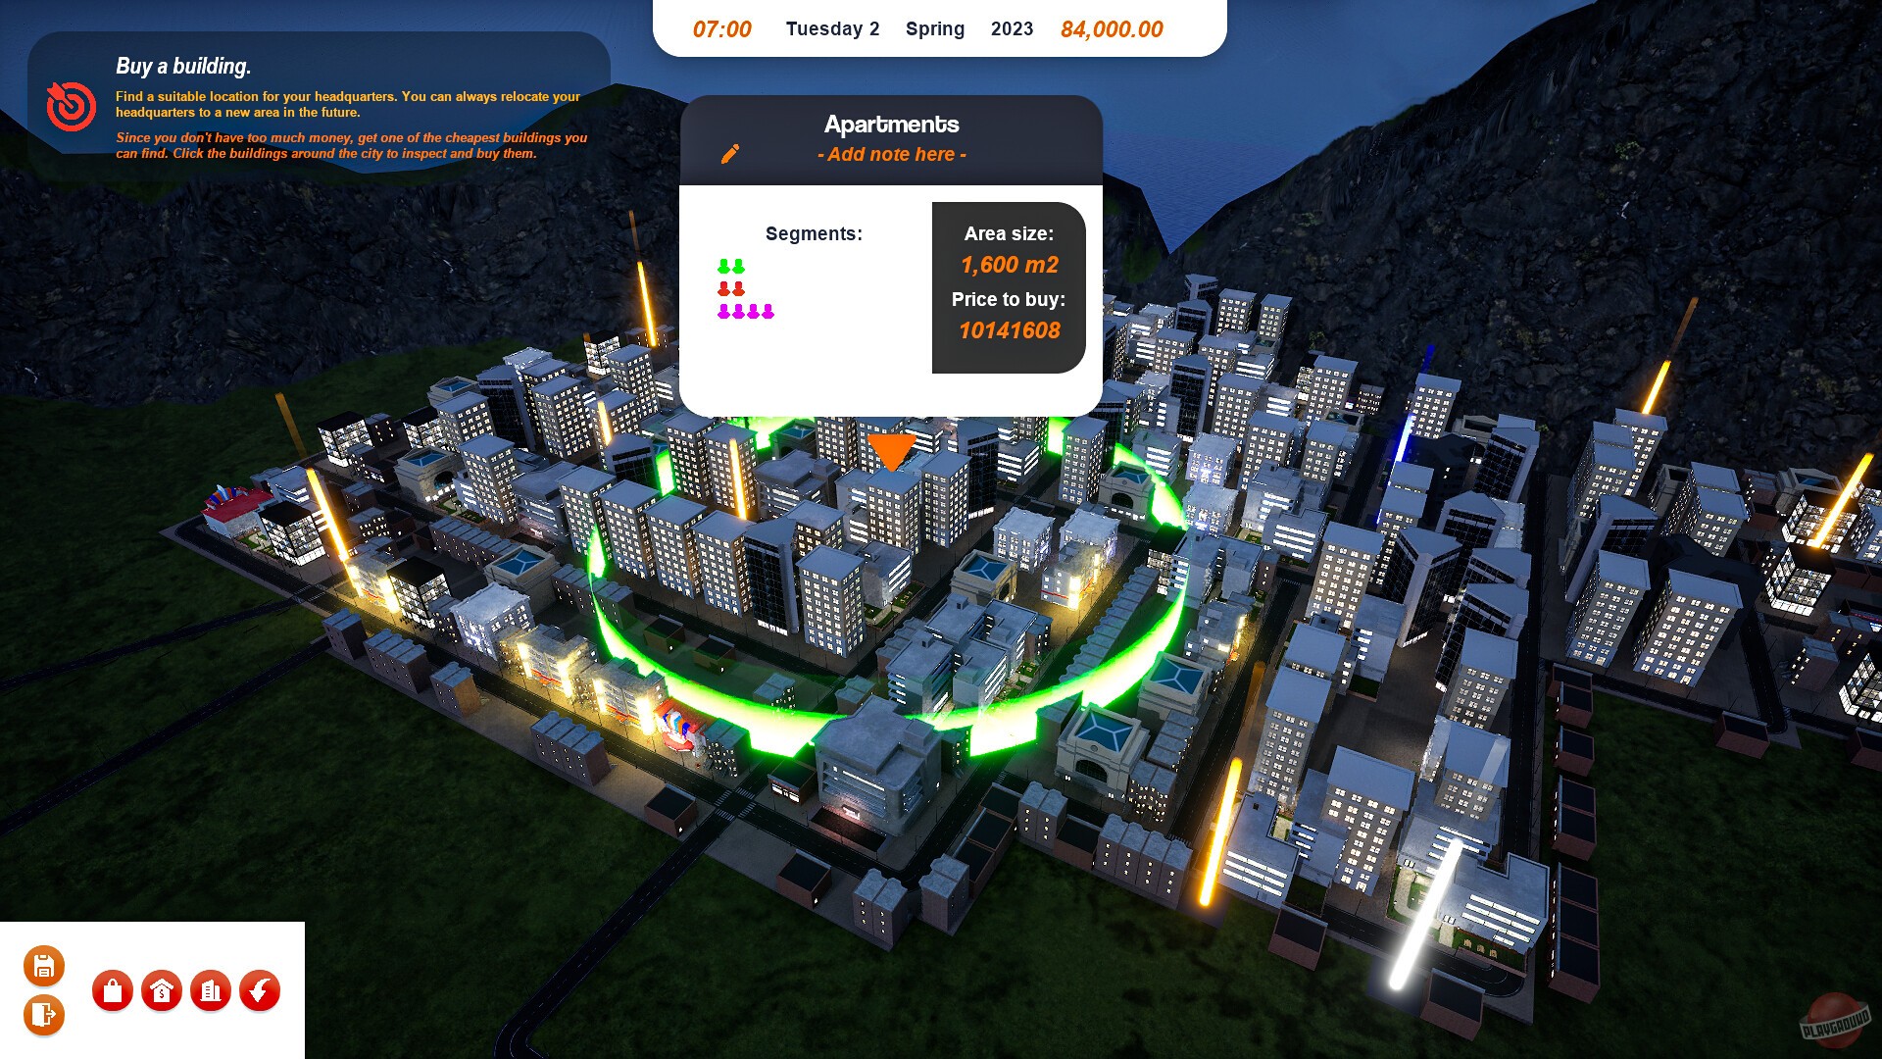Image resolution: width=1882 pixels, height=1059 pixels.
Task: Open the red shopping bag menu
Action: [113, 991]
